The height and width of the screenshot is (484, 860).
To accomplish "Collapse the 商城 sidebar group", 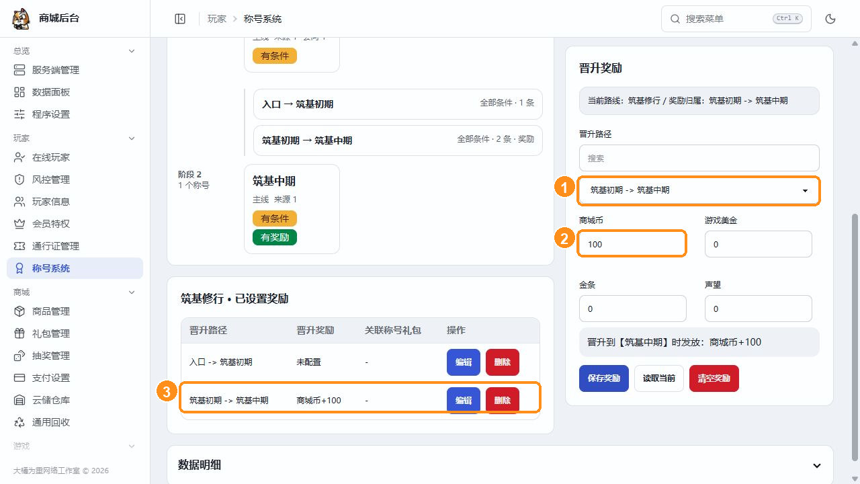I will 132,292.
